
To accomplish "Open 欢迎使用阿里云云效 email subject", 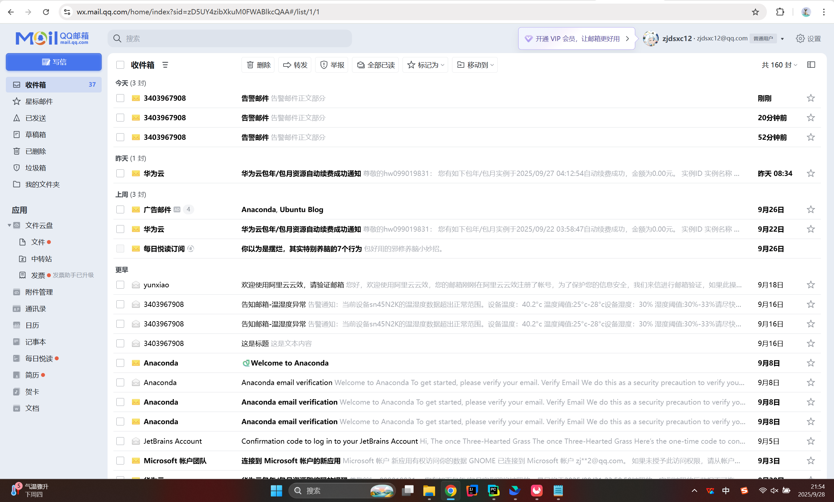I will coord(293,285).
